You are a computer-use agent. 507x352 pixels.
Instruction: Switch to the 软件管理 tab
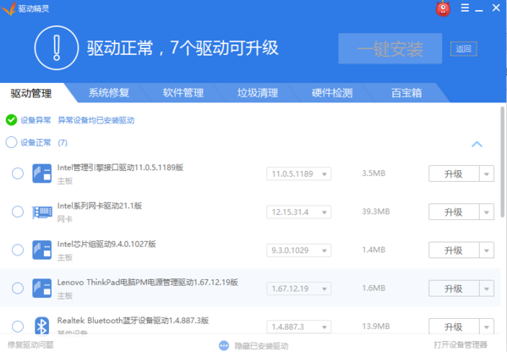pyautogui.click(x=183, y=93)
